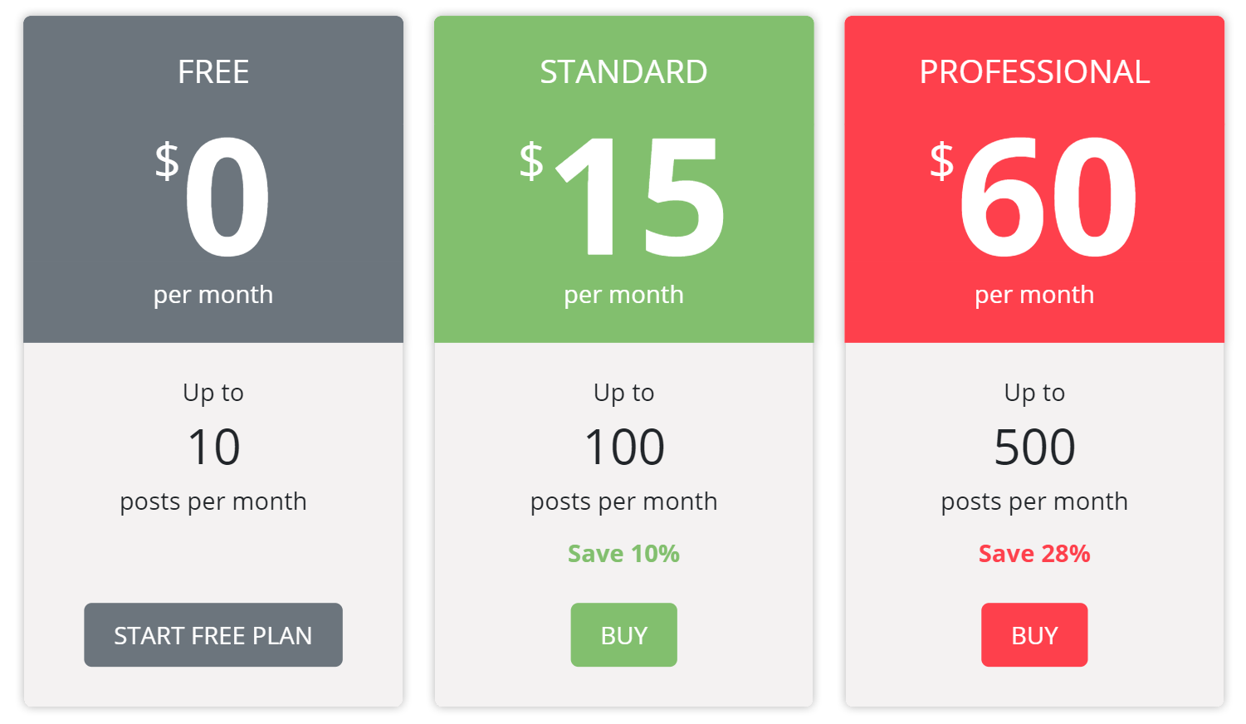Select the FREE plan title
Image resolution: width=1246 pixels, height=724 pixels.
[213, 72]
